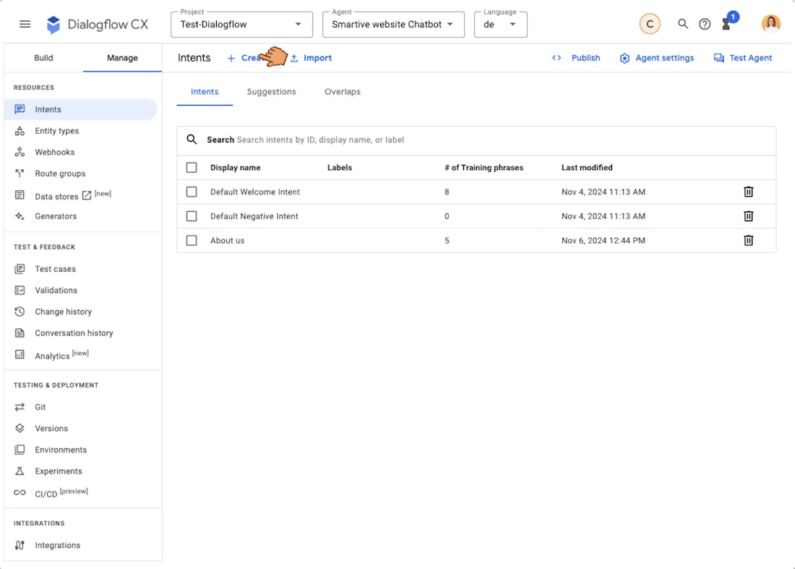Delete the About us intent
The image size is (795, 569).
(x=748, y=240)
